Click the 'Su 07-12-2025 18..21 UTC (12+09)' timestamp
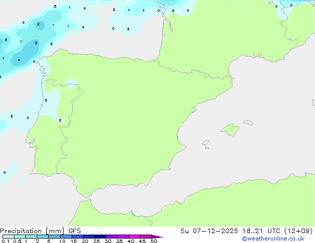 click(246, 231)
